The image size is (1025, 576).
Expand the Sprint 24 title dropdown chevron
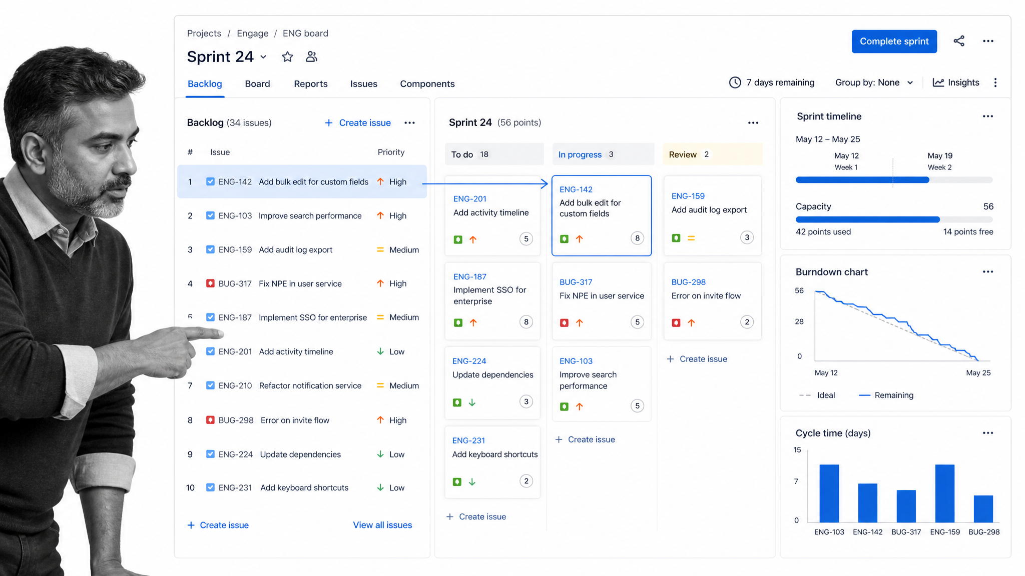coord(263,57)
